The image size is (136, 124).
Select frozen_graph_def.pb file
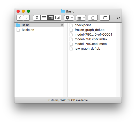(x=92, y=30)
